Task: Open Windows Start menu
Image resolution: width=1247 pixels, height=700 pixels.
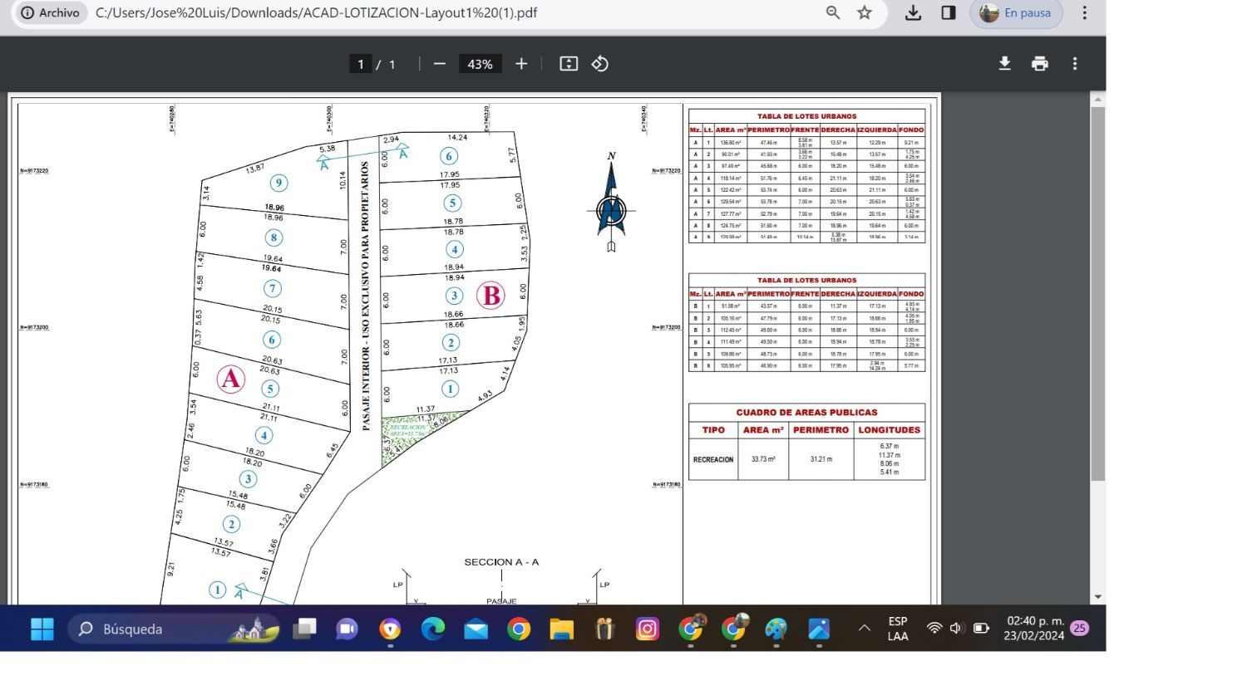Action: point(42,629)
